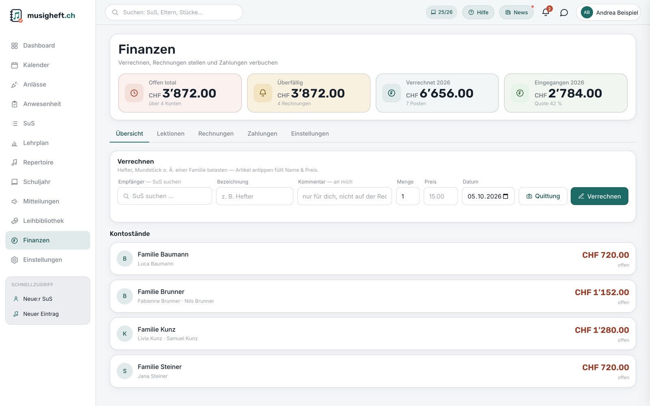
Task: Switch to the Rechnungen tab
Action: tap(216, 134)
